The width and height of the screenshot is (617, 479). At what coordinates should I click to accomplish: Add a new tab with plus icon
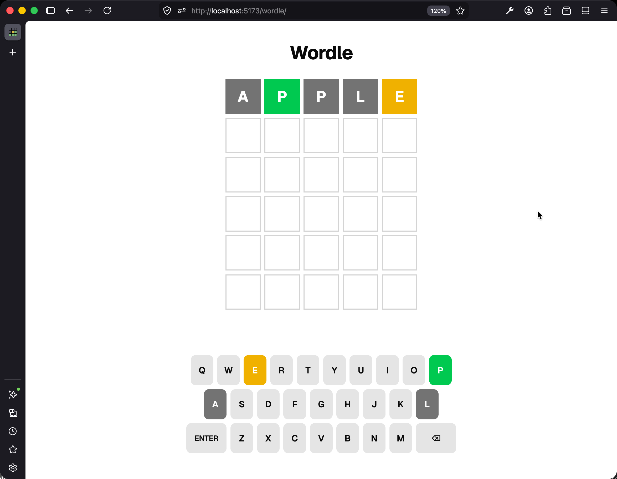click(13, 53)
